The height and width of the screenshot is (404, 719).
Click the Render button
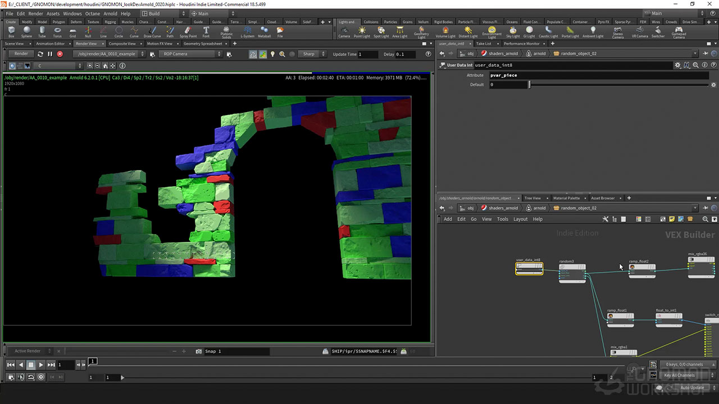[x=21, y=54]
